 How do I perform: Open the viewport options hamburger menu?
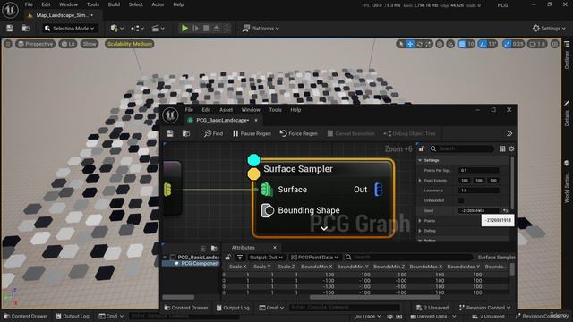click(8, 44)
